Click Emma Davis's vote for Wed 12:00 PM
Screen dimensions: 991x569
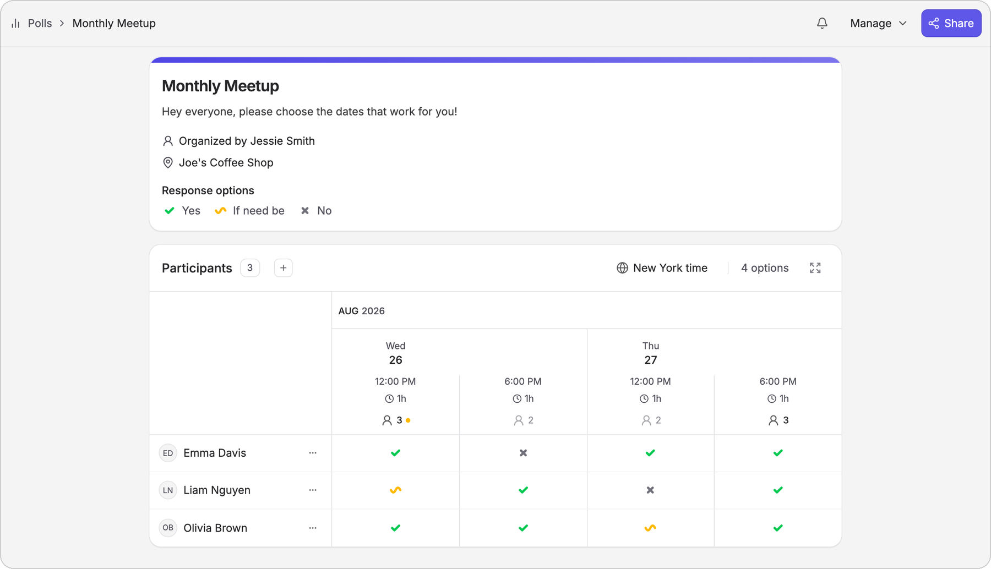(x=395, y=453)
